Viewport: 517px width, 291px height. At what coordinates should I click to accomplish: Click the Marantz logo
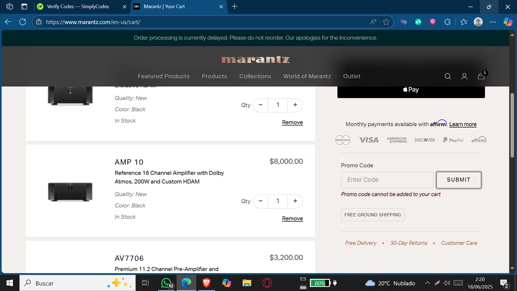click(x=255, y=60)
